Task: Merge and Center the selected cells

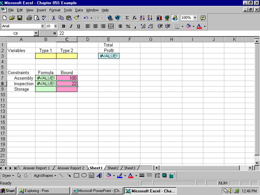Action: pyautogui.click(x=111, y=26)
